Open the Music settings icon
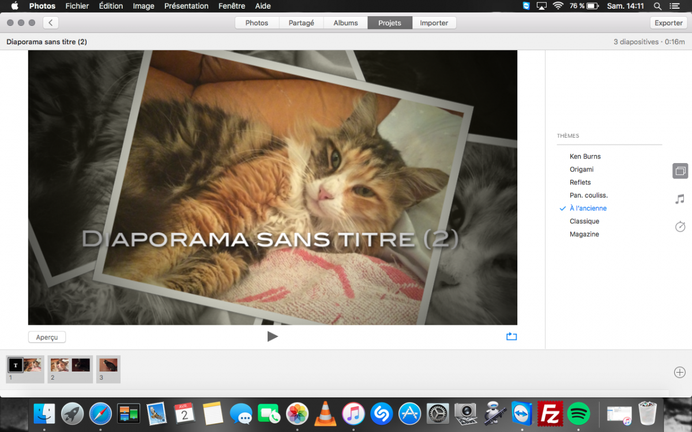Viewport: 692px width, 432px height. coord(680,199)
